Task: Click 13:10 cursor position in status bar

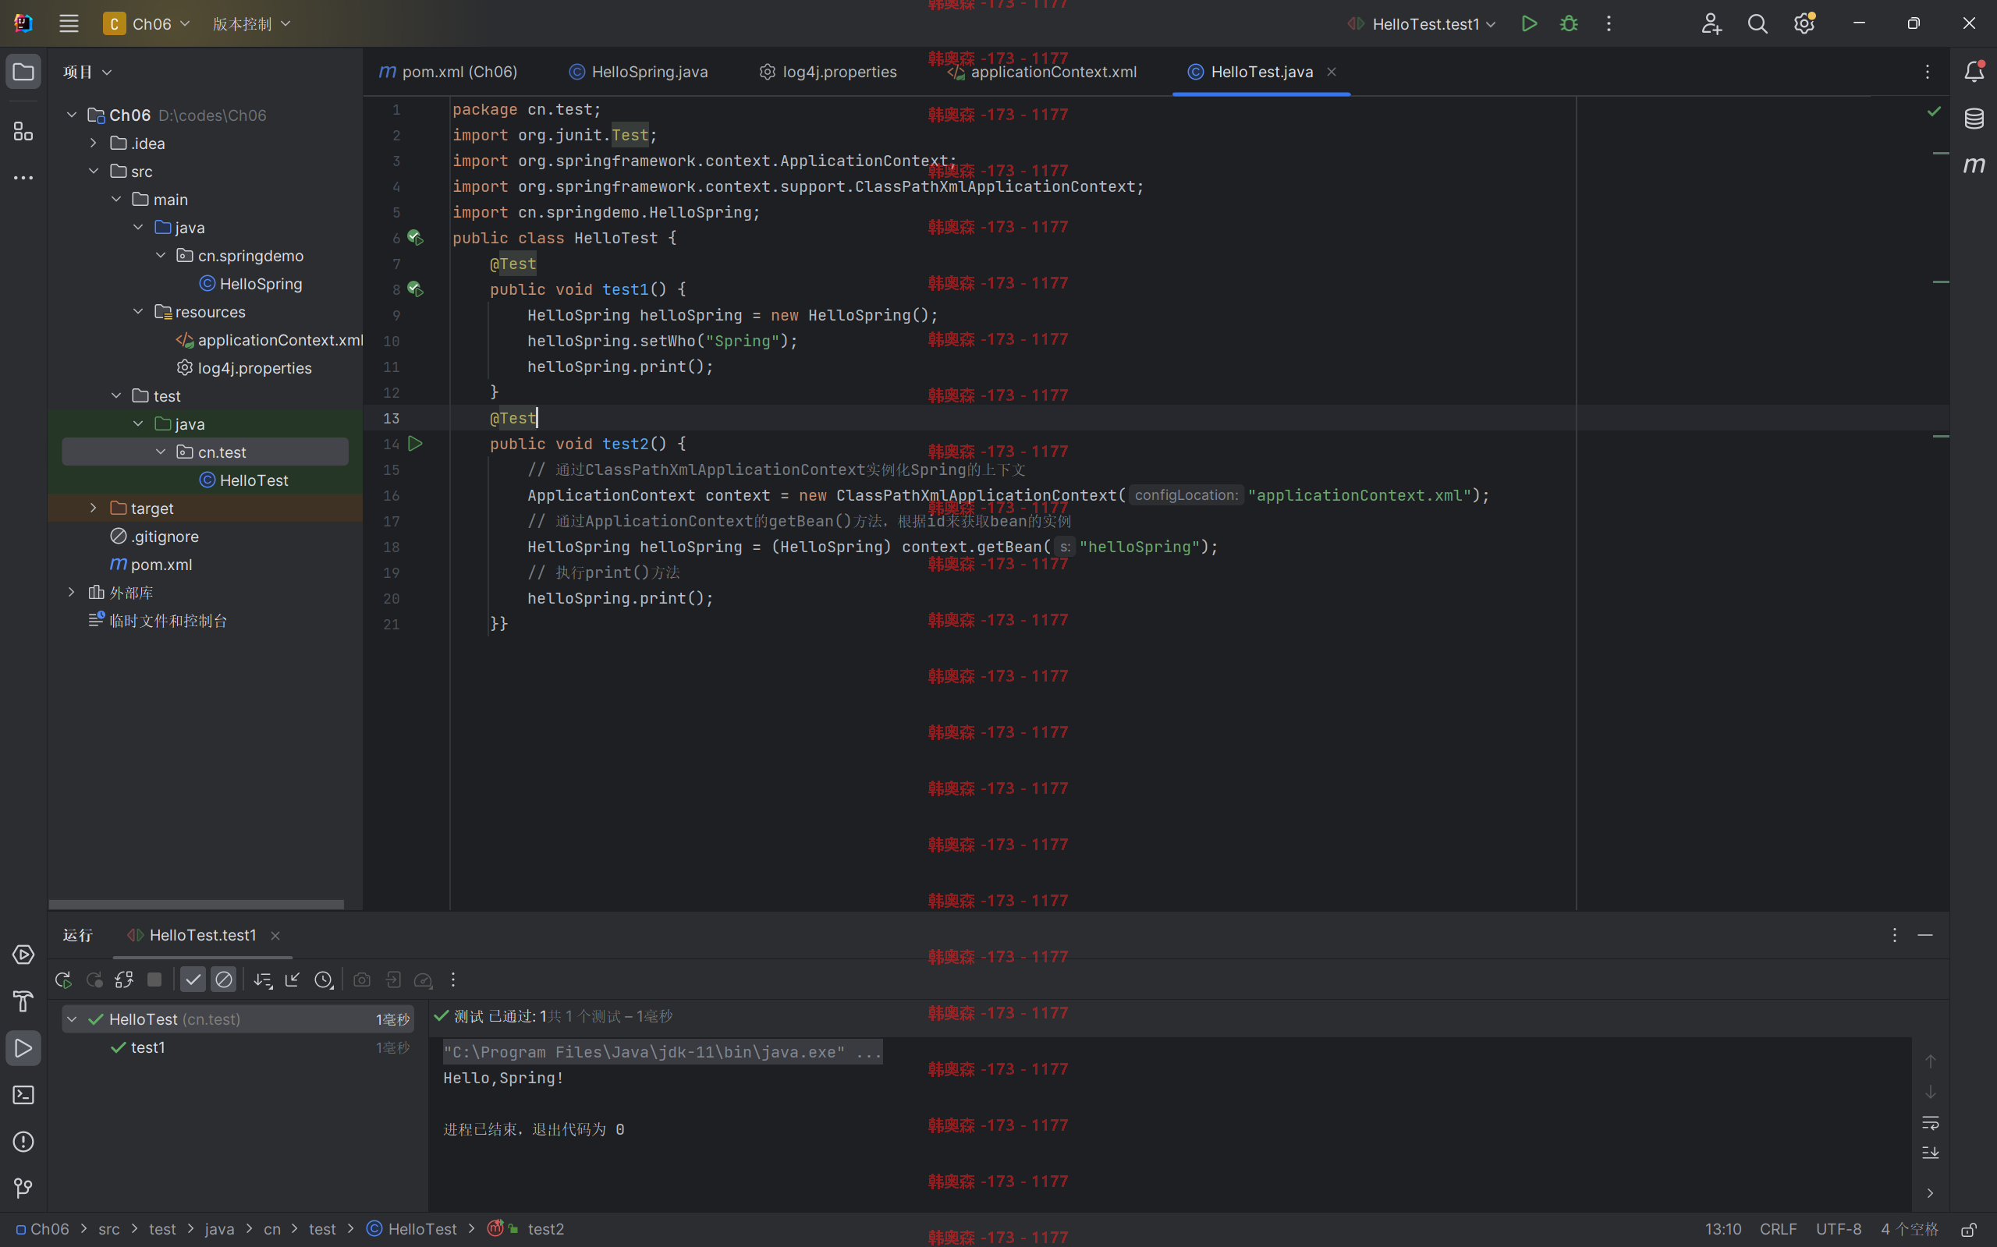Action: 1722,1230
